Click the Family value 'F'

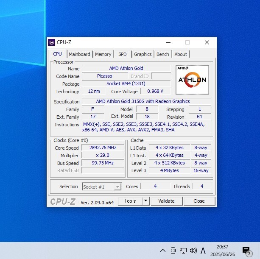point(93,109)
